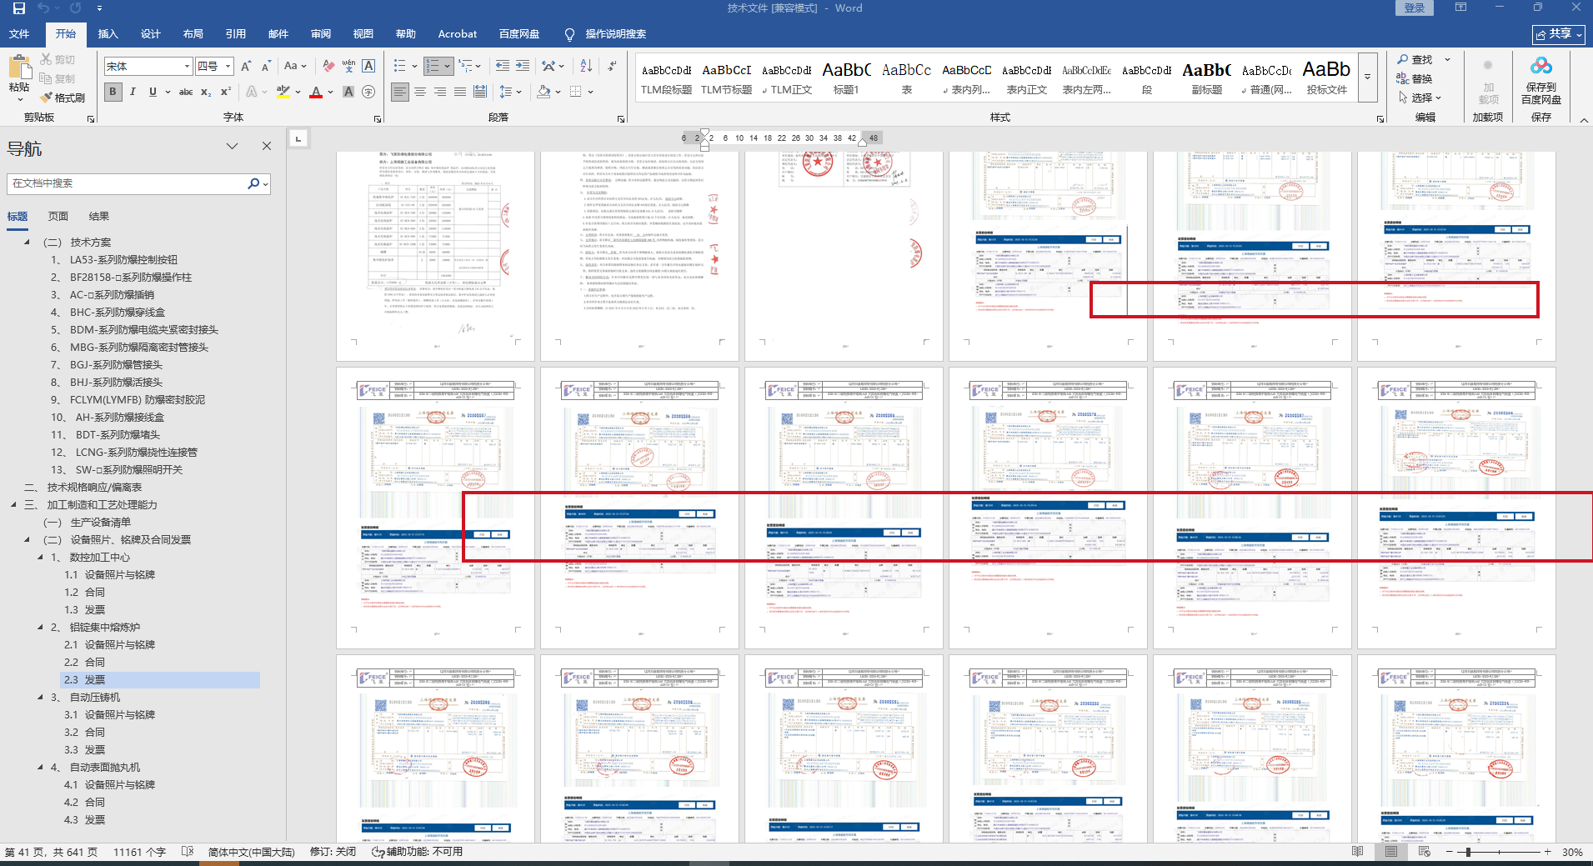Image resolution: width=1593 pixels, height=866 pixels.
Task: Click the Paste clipboard icon
Action: coord(18,67)
